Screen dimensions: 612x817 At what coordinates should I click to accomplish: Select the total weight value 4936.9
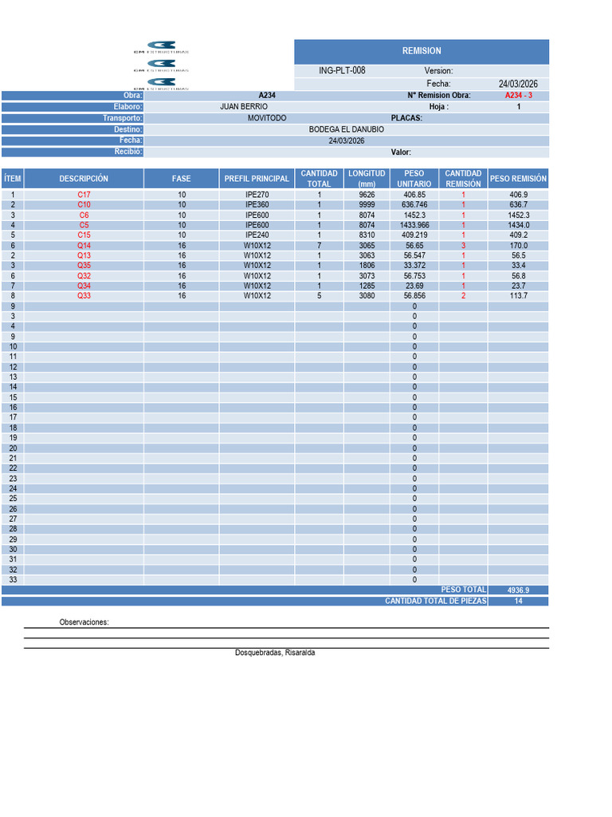(x=518, y=590)
